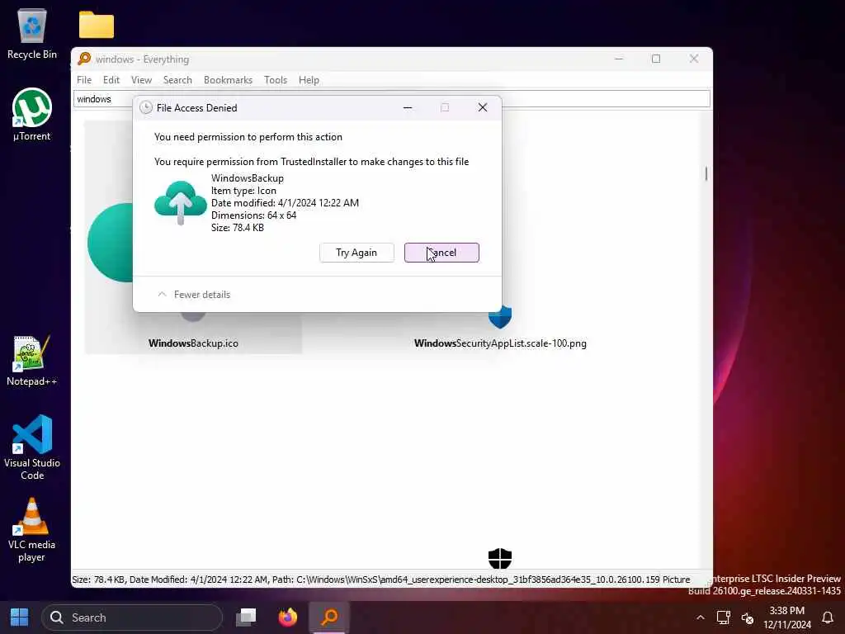Image resolution: width=845 pixels, height=634 pixels.
Task: Show hidden system tray icons
Action: (700, 617)
